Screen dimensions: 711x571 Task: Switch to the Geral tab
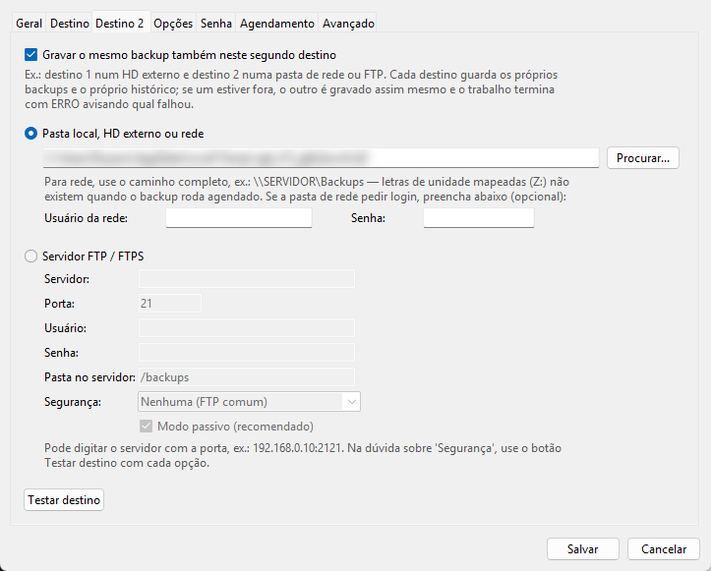(29, 24)
